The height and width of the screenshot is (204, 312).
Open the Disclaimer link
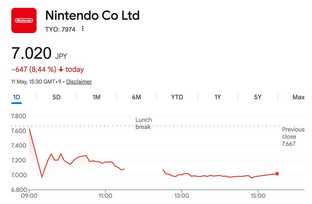(79, 82)
